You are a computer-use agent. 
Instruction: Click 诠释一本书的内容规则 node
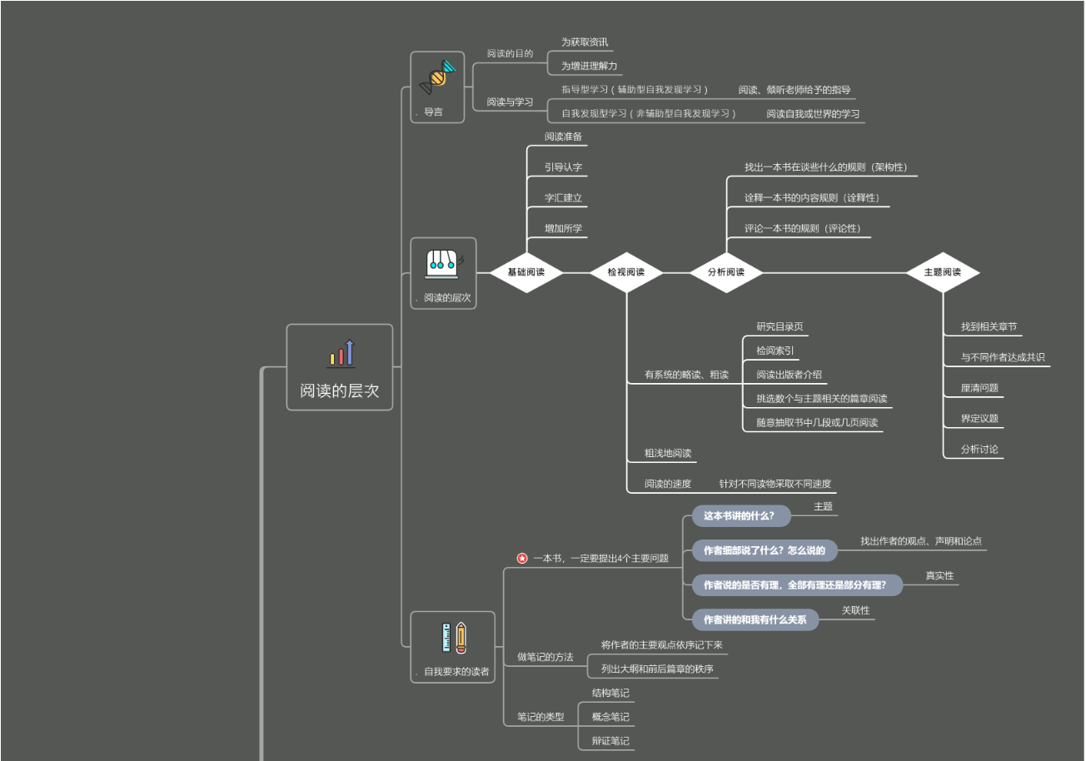(812, 198)
